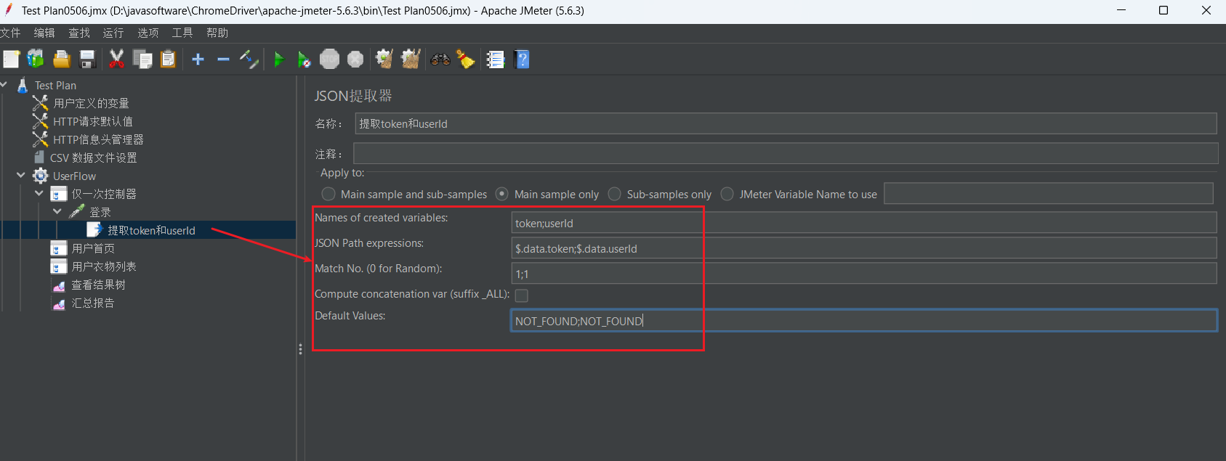Choose JMeter Variable Name to use radio

click(727, 195)
